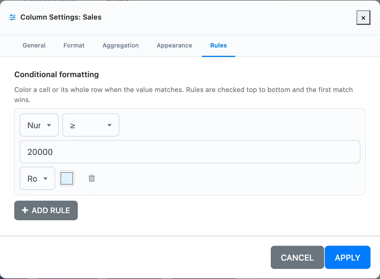
Task: Pick the light blue rule color swatch
Action: click(x=67, y=178)
